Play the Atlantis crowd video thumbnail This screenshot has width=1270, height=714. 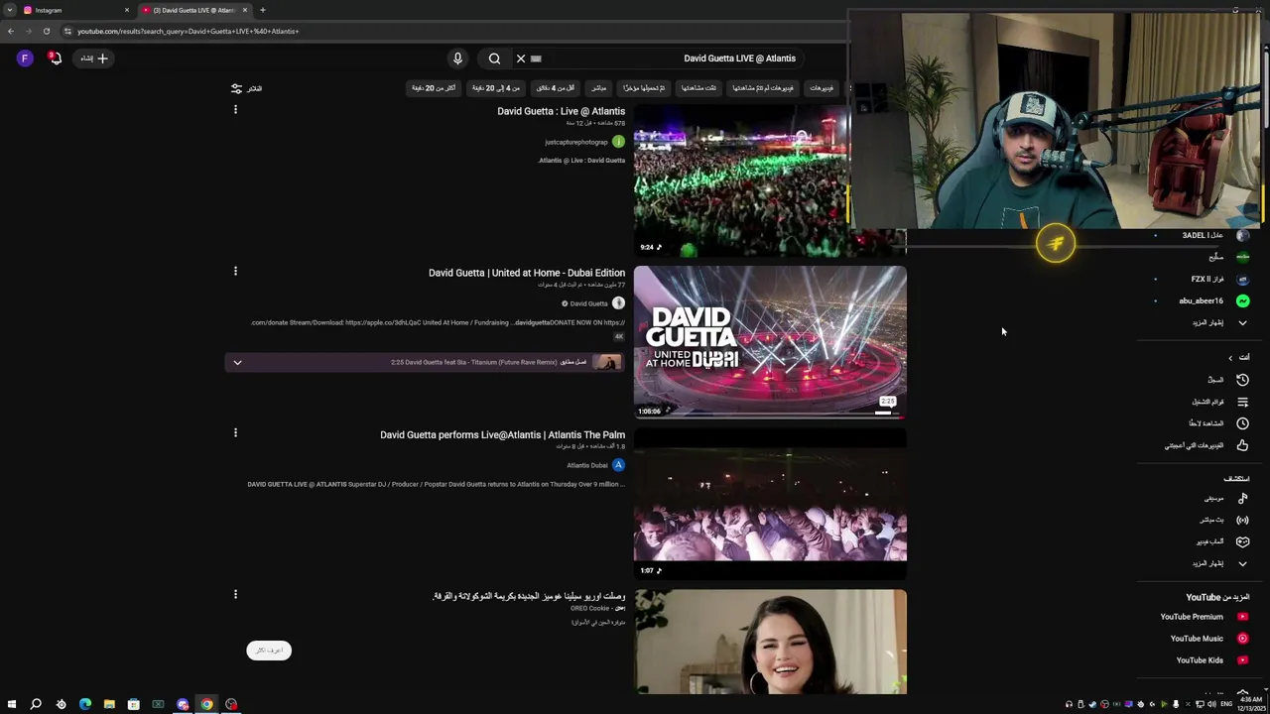pos(742,179)
